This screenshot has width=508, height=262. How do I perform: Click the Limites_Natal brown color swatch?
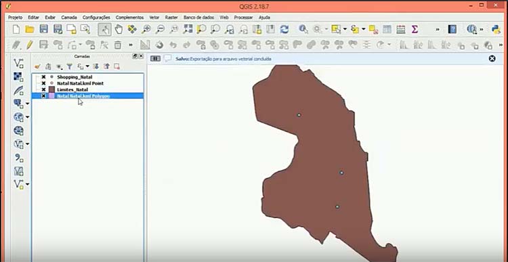[51, 89]
